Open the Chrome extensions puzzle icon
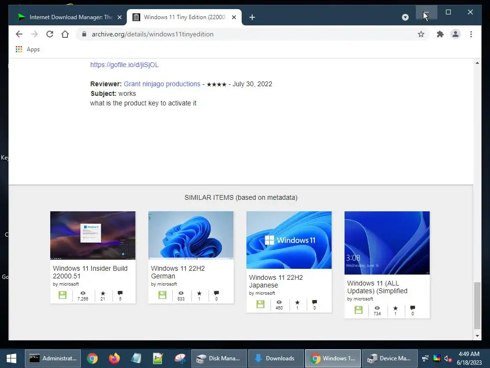The height and width of the screenshot is (368, 490). tap(440, 34)
